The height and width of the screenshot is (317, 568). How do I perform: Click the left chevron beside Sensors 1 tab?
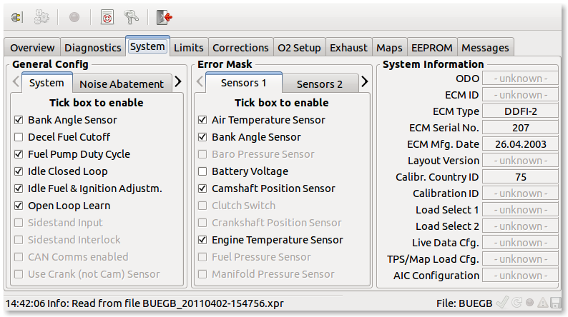(200, 81)
